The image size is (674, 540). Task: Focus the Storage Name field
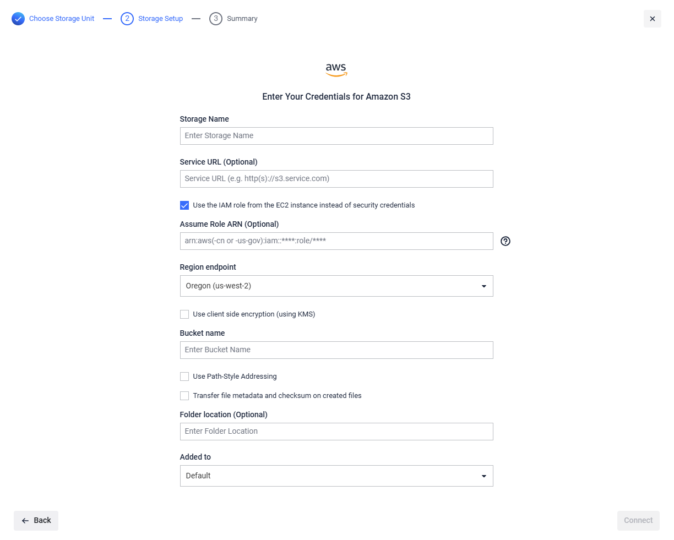[336, 136]
